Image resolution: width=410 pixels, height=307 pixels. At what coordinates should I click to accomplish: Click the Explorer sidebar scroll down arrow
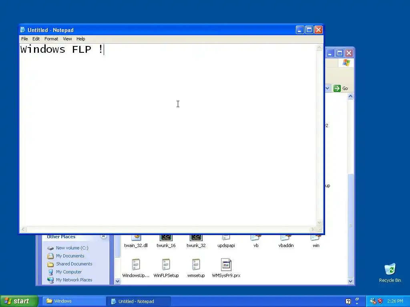[117, 281]
